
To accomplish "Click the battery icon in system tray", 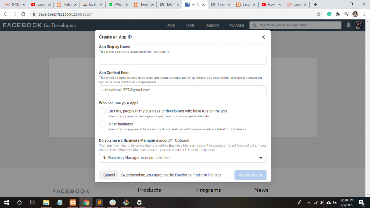I will tap(335, 203).
